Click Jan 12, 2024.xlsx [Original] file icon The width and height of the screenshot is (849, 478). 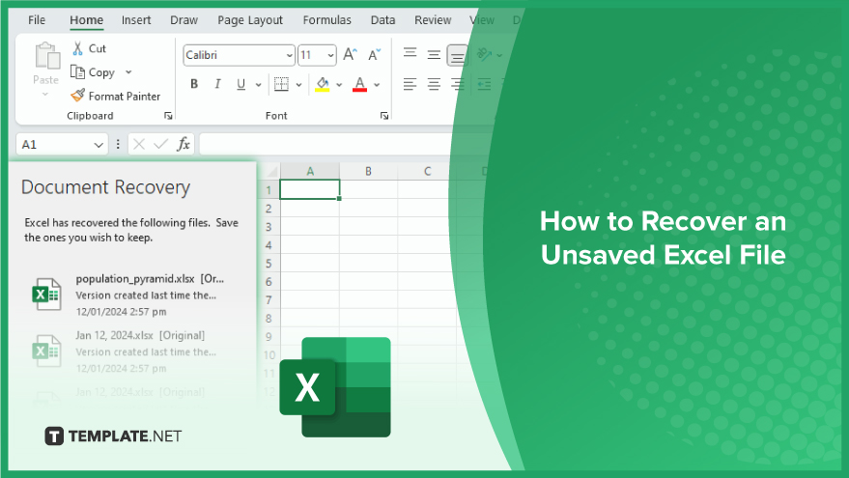coord(46,351)
